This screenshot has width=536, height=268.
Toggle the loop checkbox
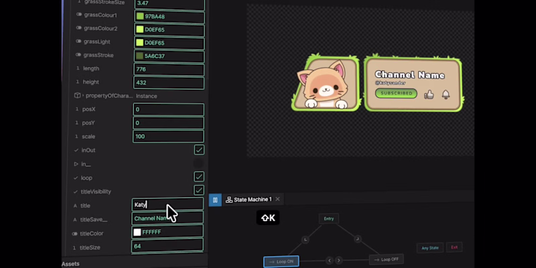[x=199, y=177]
